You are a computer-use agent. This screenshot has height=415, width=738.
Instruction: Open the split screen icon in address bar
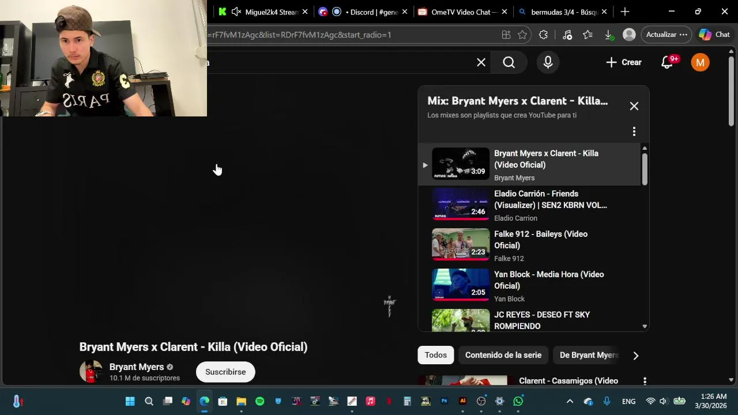tap(506, 35)
